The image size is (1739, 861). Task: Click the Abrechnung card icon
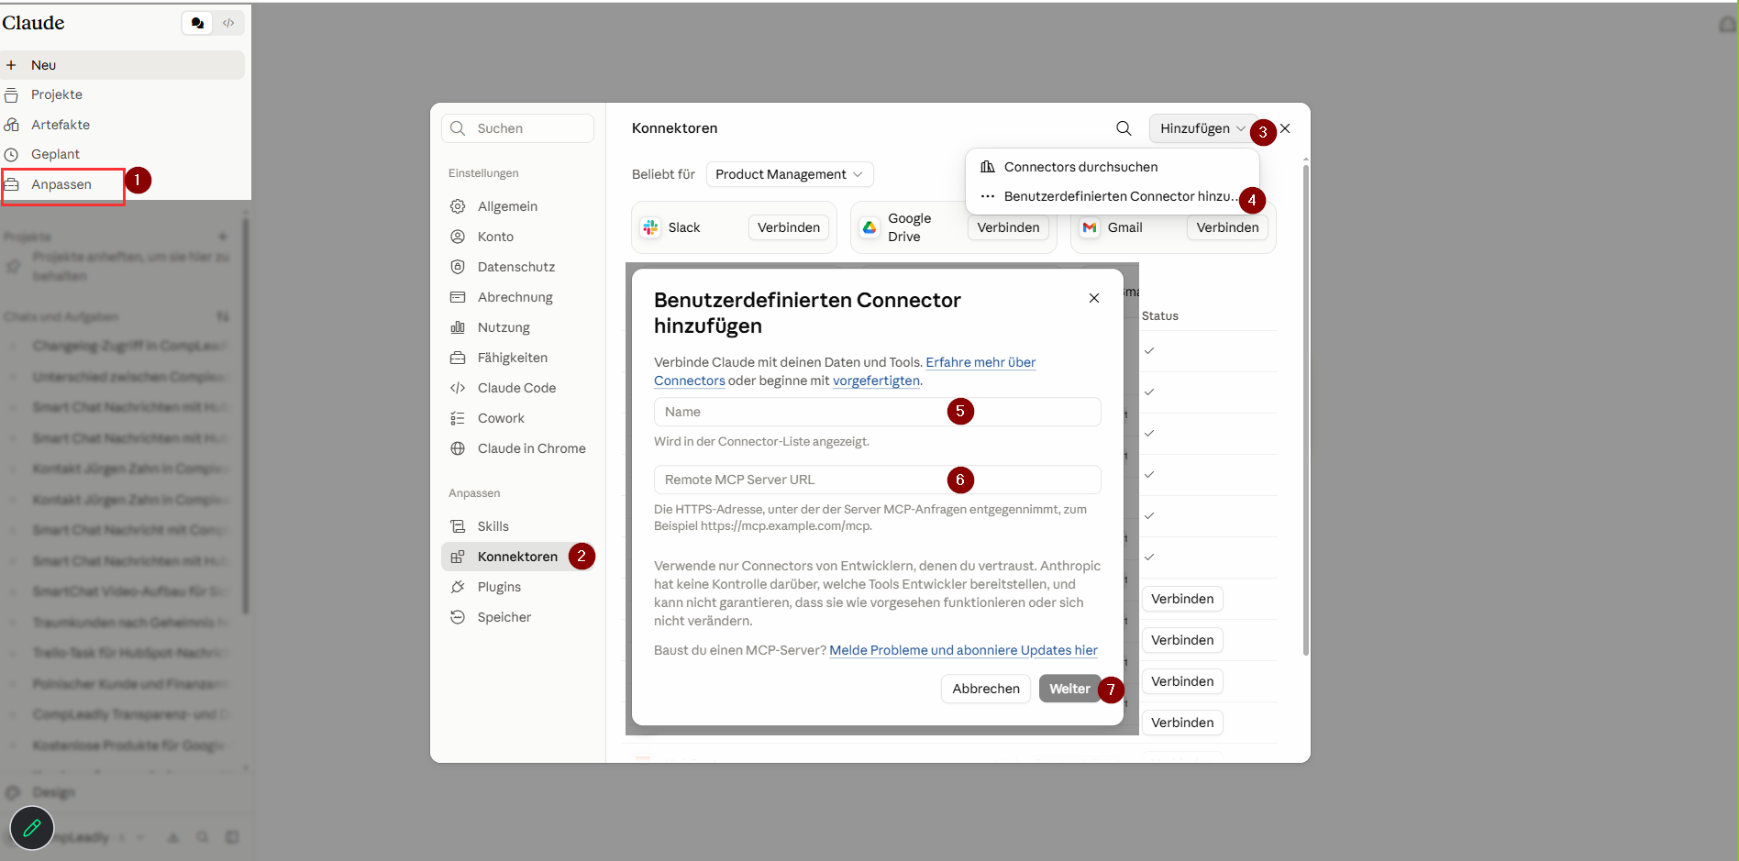pos(458,297)
